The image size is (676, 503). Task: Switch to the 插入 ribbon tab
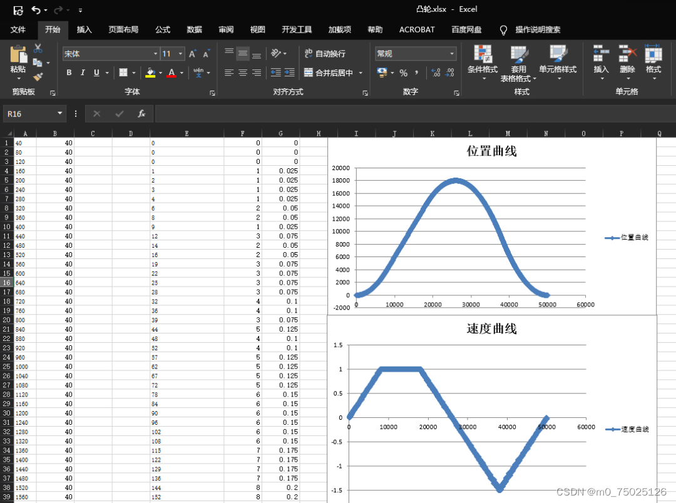(84, 29)
